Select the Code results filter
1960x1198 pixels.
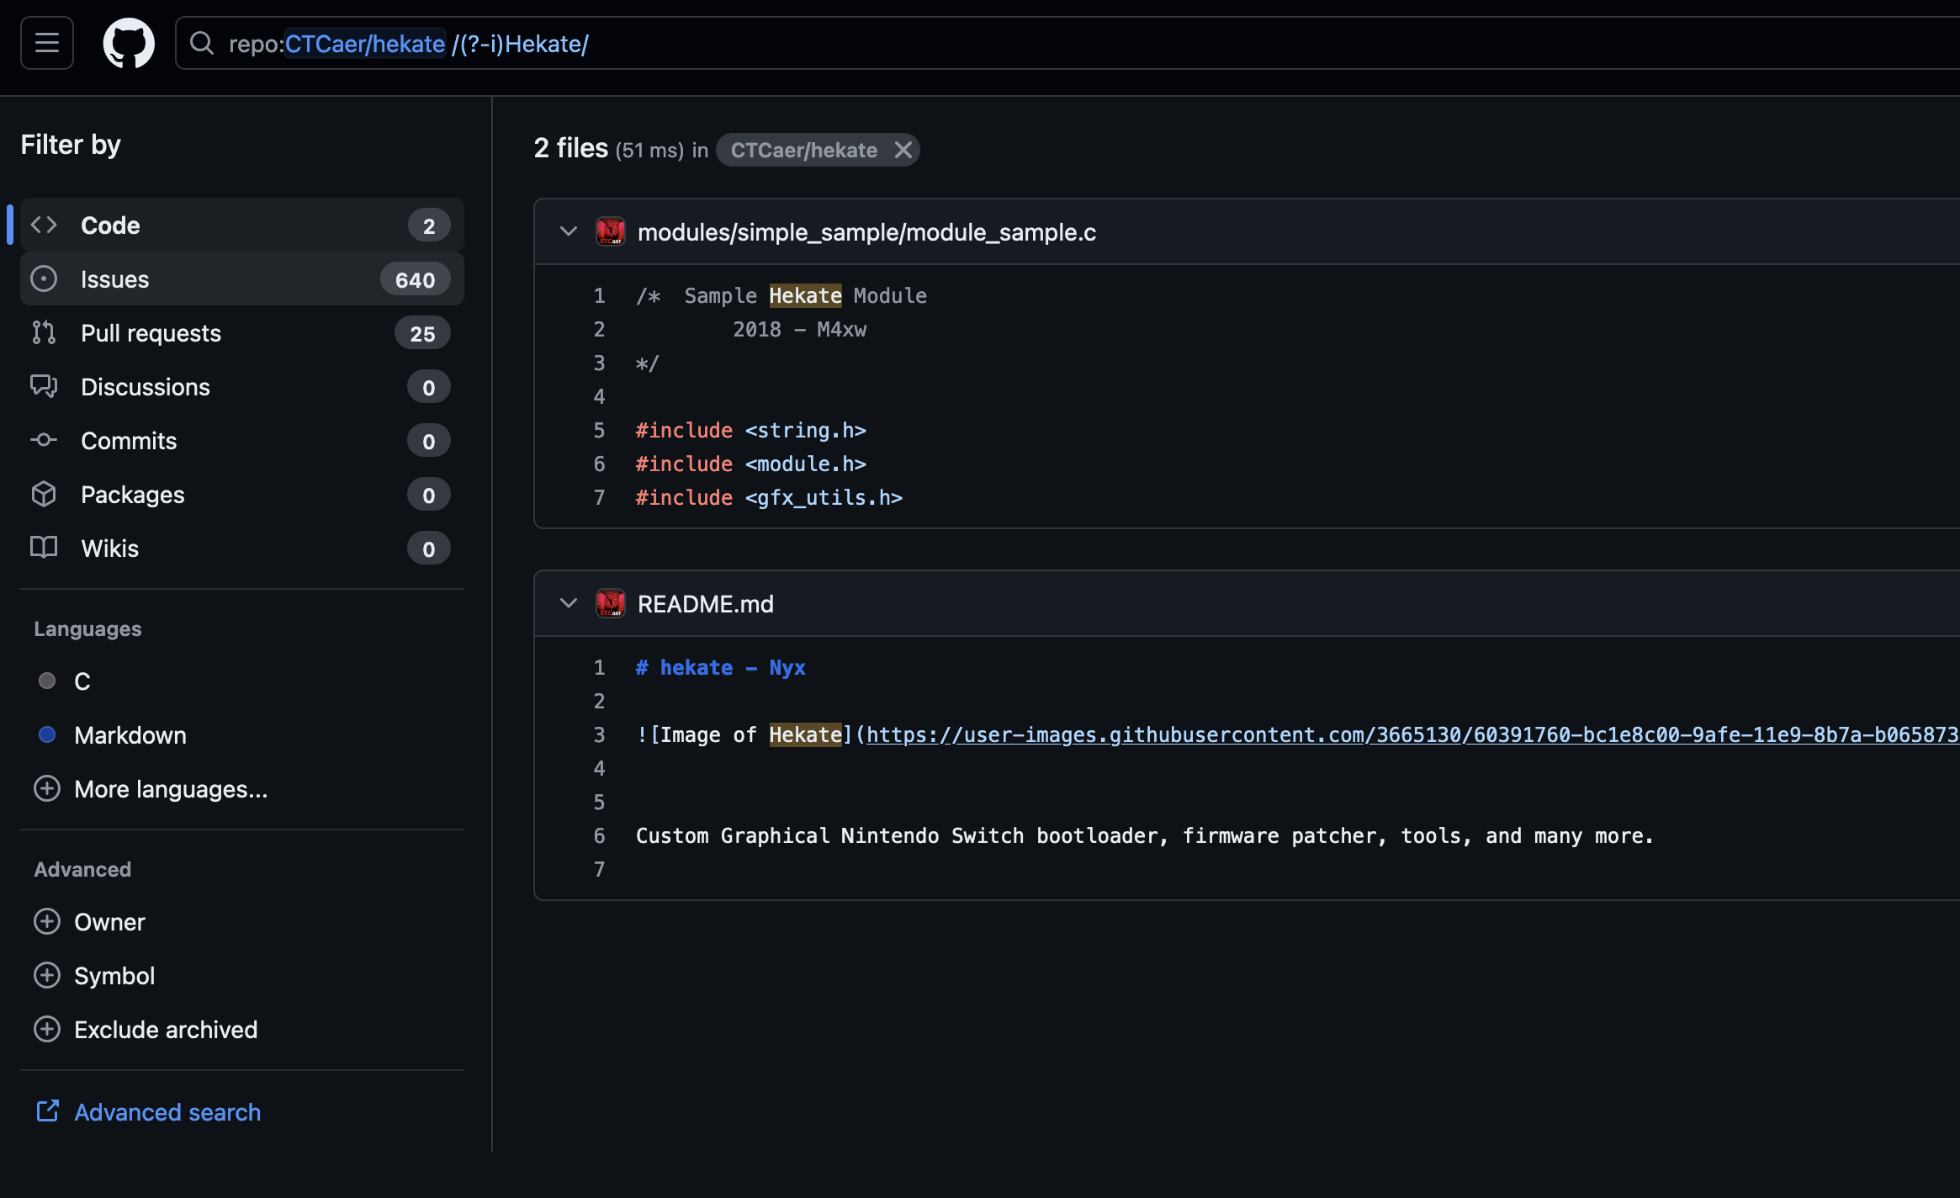click(241, 225)
